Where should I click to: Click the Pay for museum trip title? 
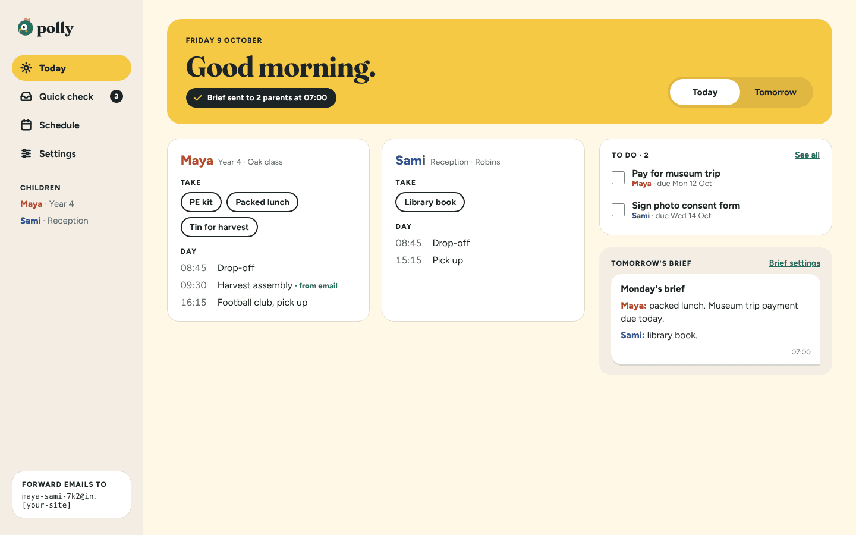(676, 174)
